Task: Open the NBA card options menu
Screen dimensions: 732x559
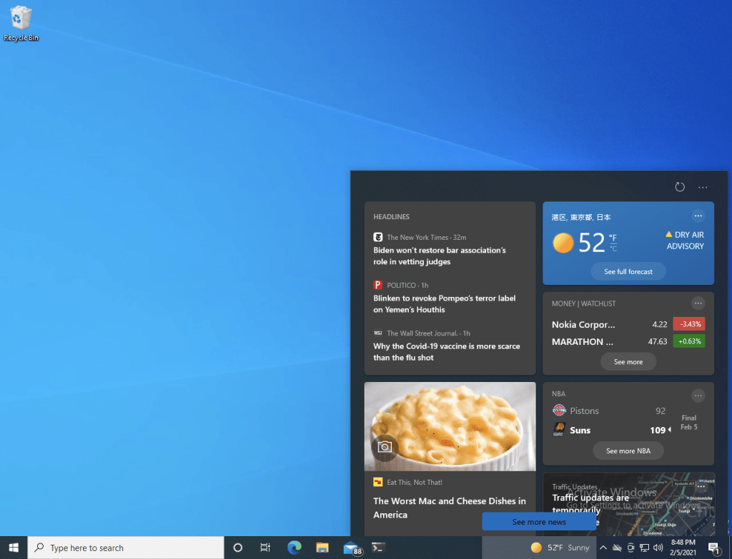Action: pos(698,396)
